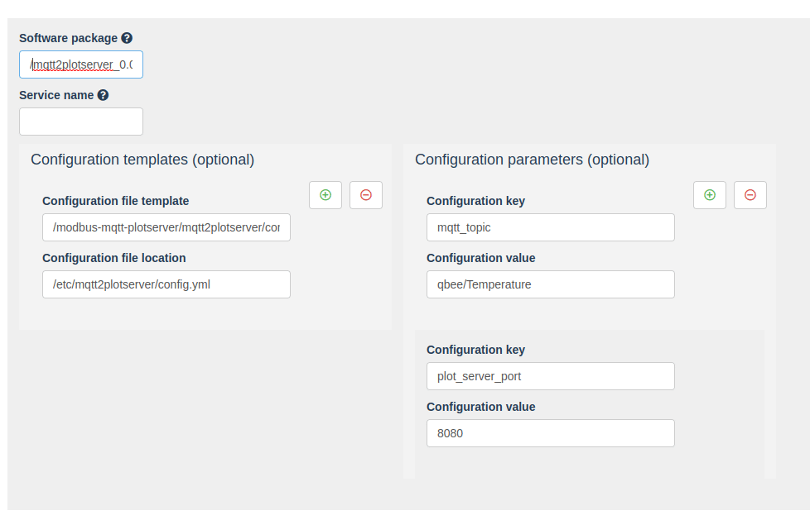Click the Configuration parameters (optional) heading

tap(532, 159)
